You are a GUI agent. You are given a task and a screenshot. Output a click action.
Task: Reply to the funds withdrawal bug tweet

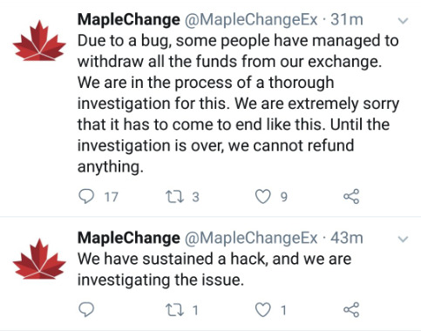tap(86, 197)
